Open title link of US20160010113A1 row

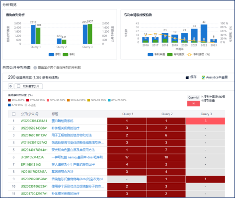pyautogui.click(x=72, y=135)
